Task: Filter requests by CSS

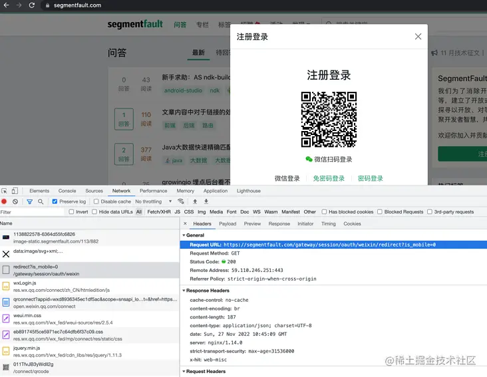Action: tap(189, 211)
